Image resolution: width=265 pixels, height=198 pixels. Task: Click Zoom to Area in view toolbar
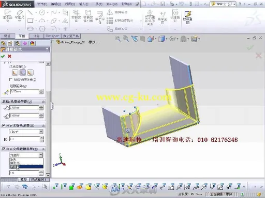[126, 39]
